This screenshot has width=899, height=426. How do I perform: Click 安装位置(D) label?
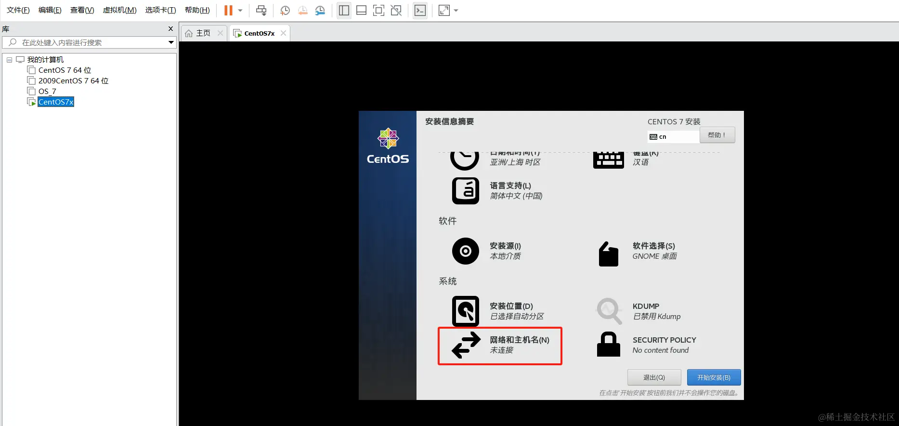pos(511,306)
